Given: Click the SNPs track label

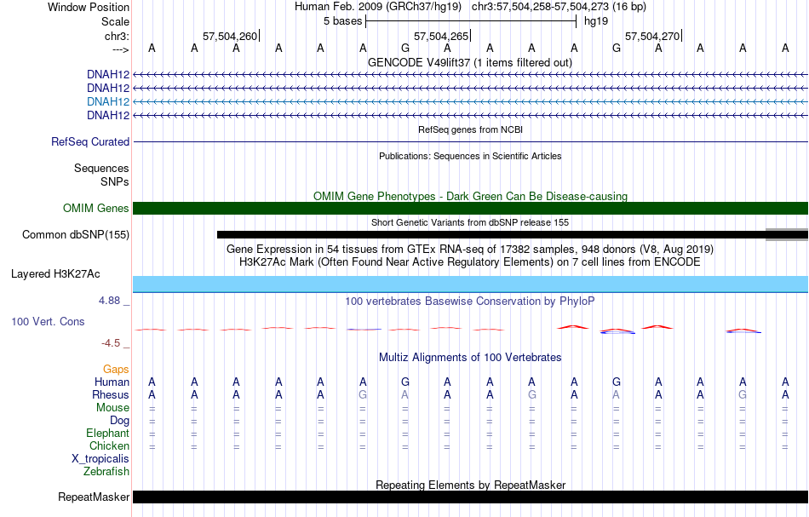Looking at the screenshot, I should (x=115, y=181).
